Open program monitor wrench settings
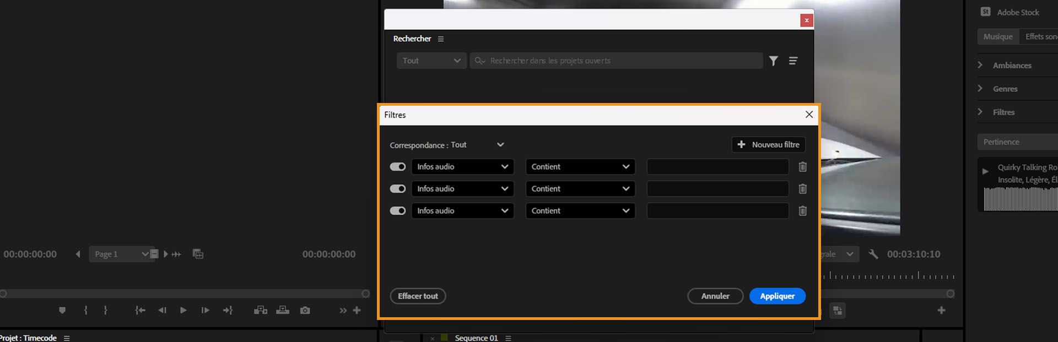This screenshot has height=342, width=1058. point(873,254)
